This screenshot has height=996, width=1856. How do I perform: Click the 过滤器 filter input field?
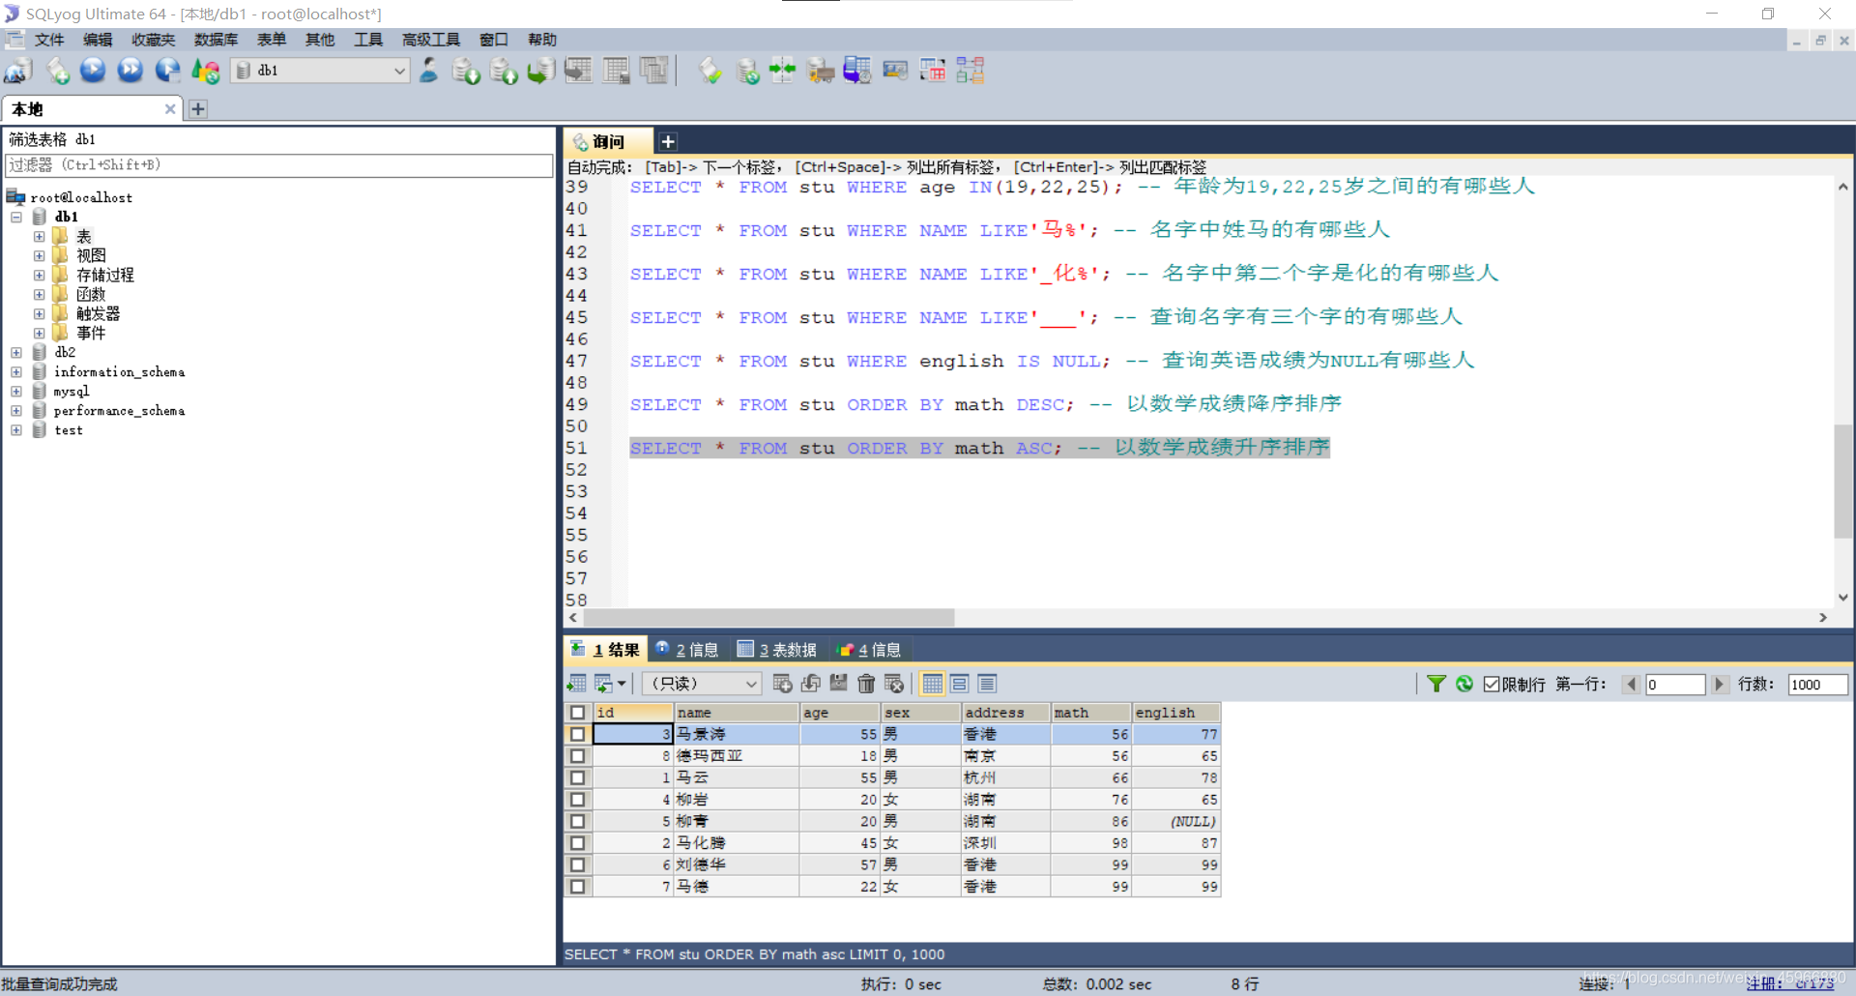pos(278,165)
